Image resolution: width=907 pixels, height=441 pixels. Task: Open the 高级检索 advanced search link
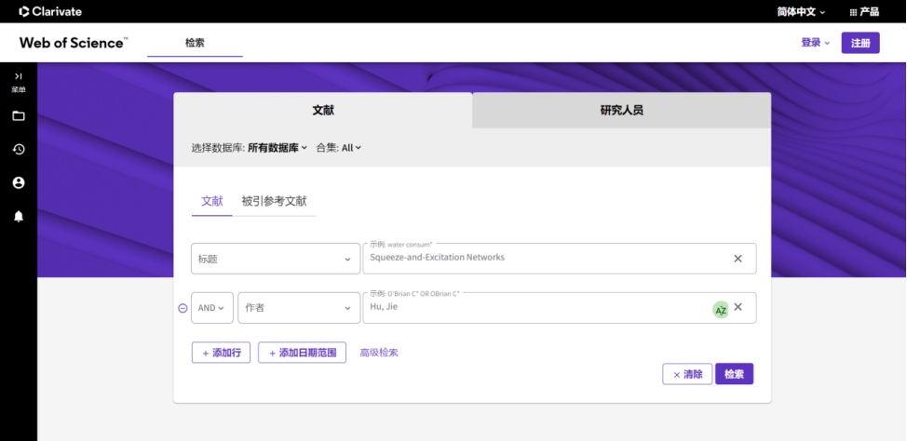pyautogui.click(x=379, y=353)
